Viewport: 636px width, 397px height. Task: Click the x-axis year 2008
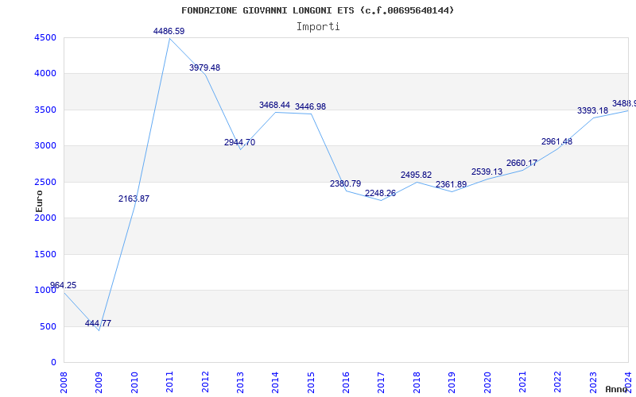[x=64, y=382]
